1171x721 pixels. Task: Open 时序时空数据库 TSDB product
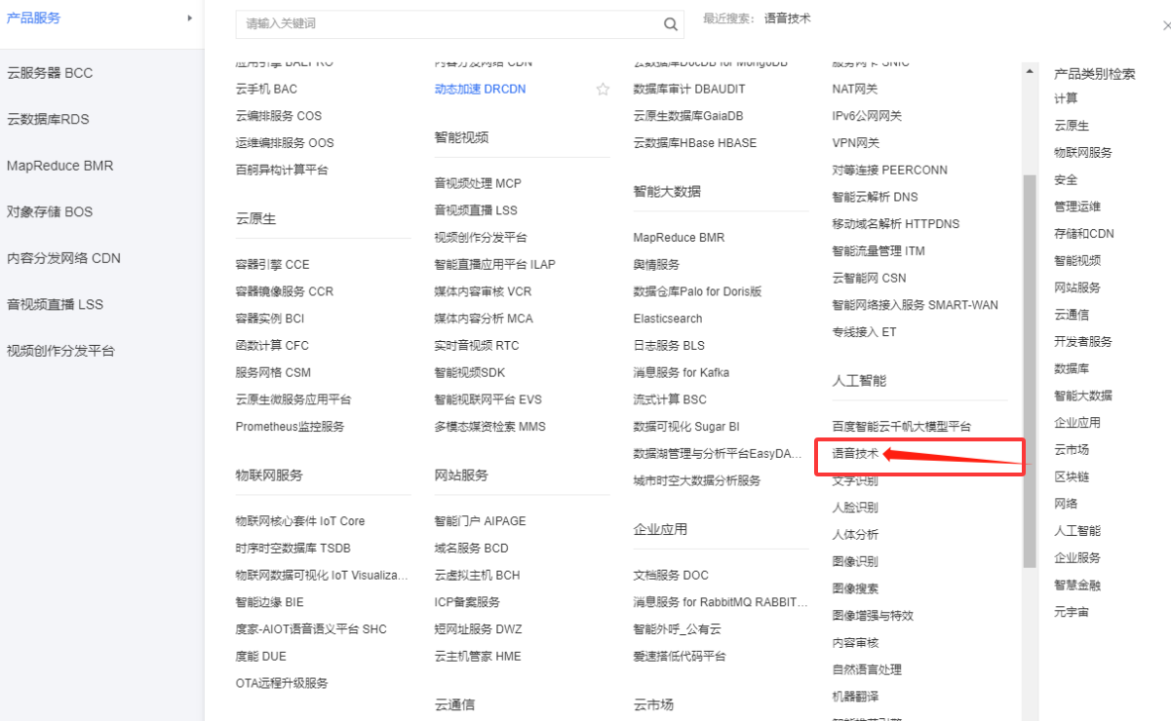293,549
